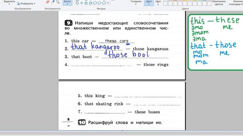Pick the Color picker eyedropper tool
The width and height of the screenshot is (243, 136).
pos(53,2)
